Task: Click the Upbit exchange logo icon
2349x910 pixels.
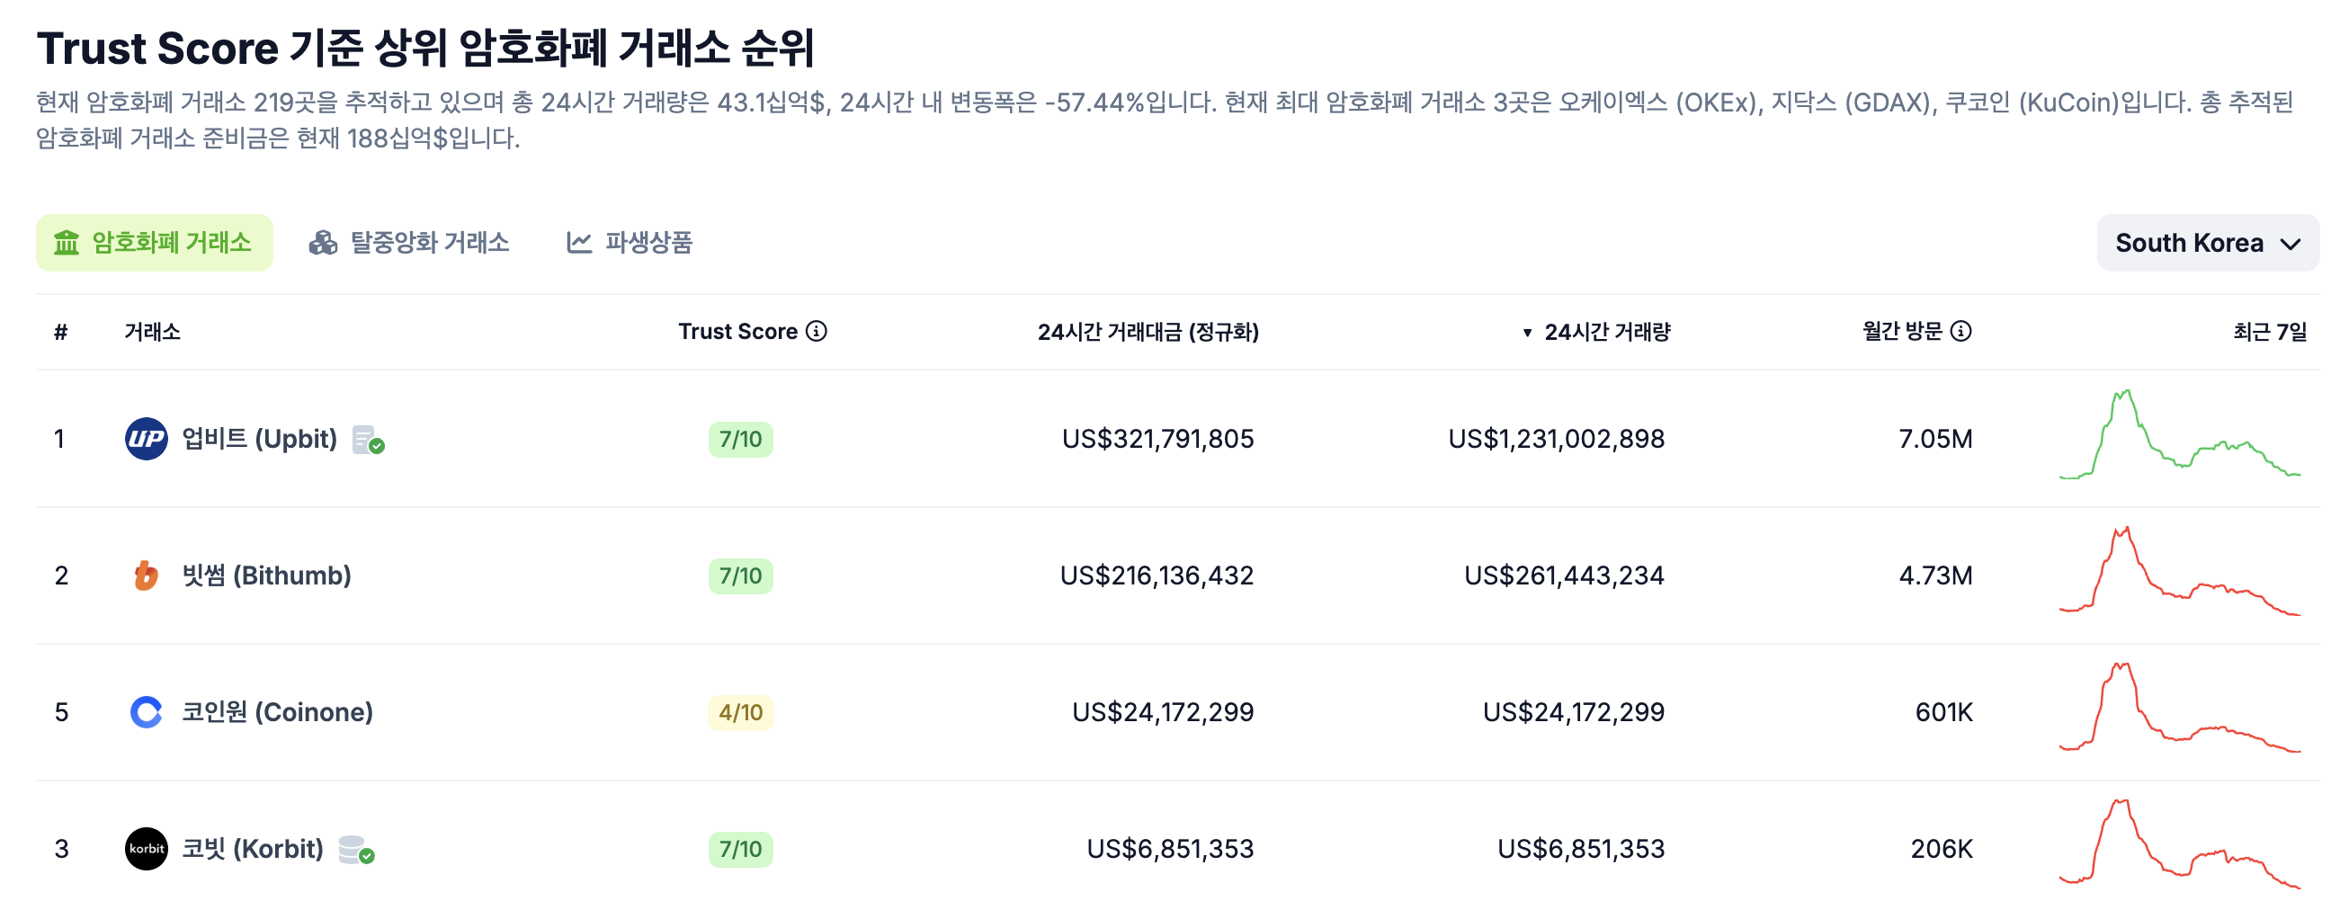Action: coord(146,439)
